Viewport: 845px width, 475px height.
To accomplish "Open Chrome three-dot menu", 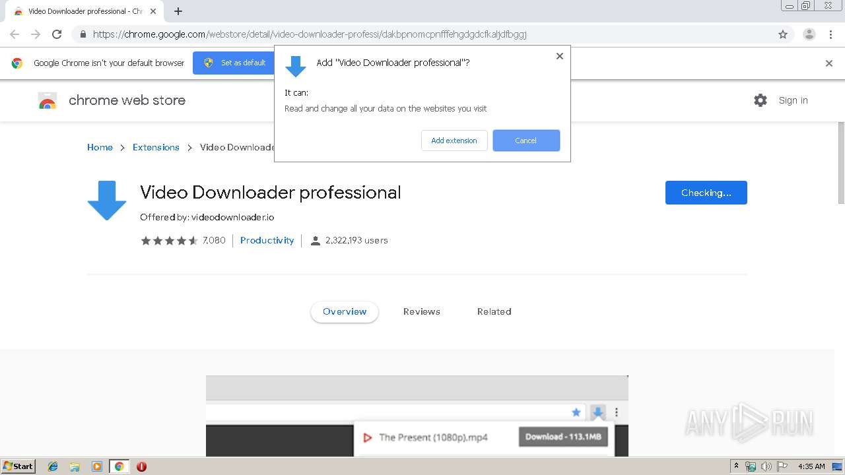I will pyautogui.click(x=831, y=34).
